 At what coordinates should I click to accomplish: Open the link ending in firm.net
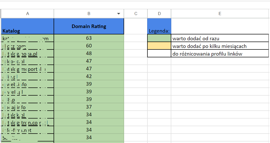[17, 131]
